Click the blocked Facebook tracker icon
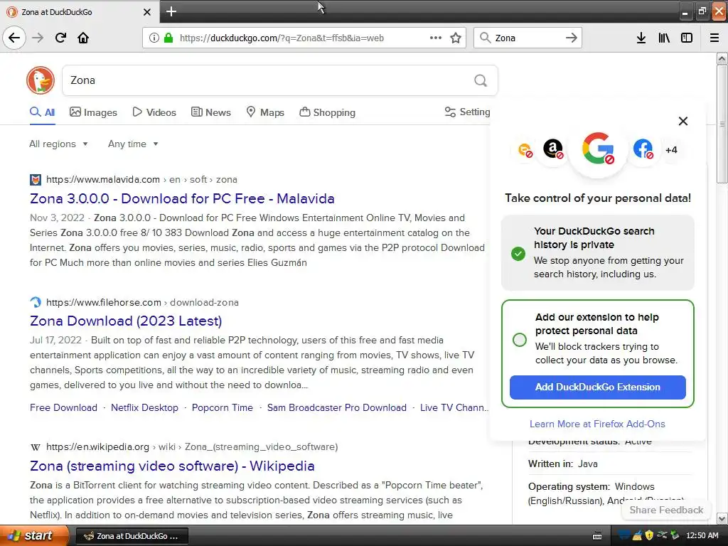Screen dimensions: 728x546 643,149
